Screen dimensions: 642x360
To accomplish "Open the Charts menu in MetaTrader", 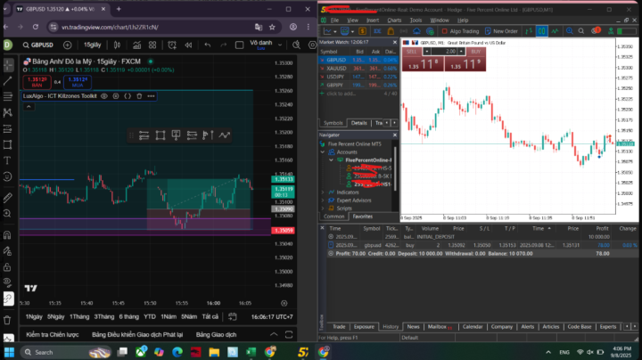I will 394,20.
